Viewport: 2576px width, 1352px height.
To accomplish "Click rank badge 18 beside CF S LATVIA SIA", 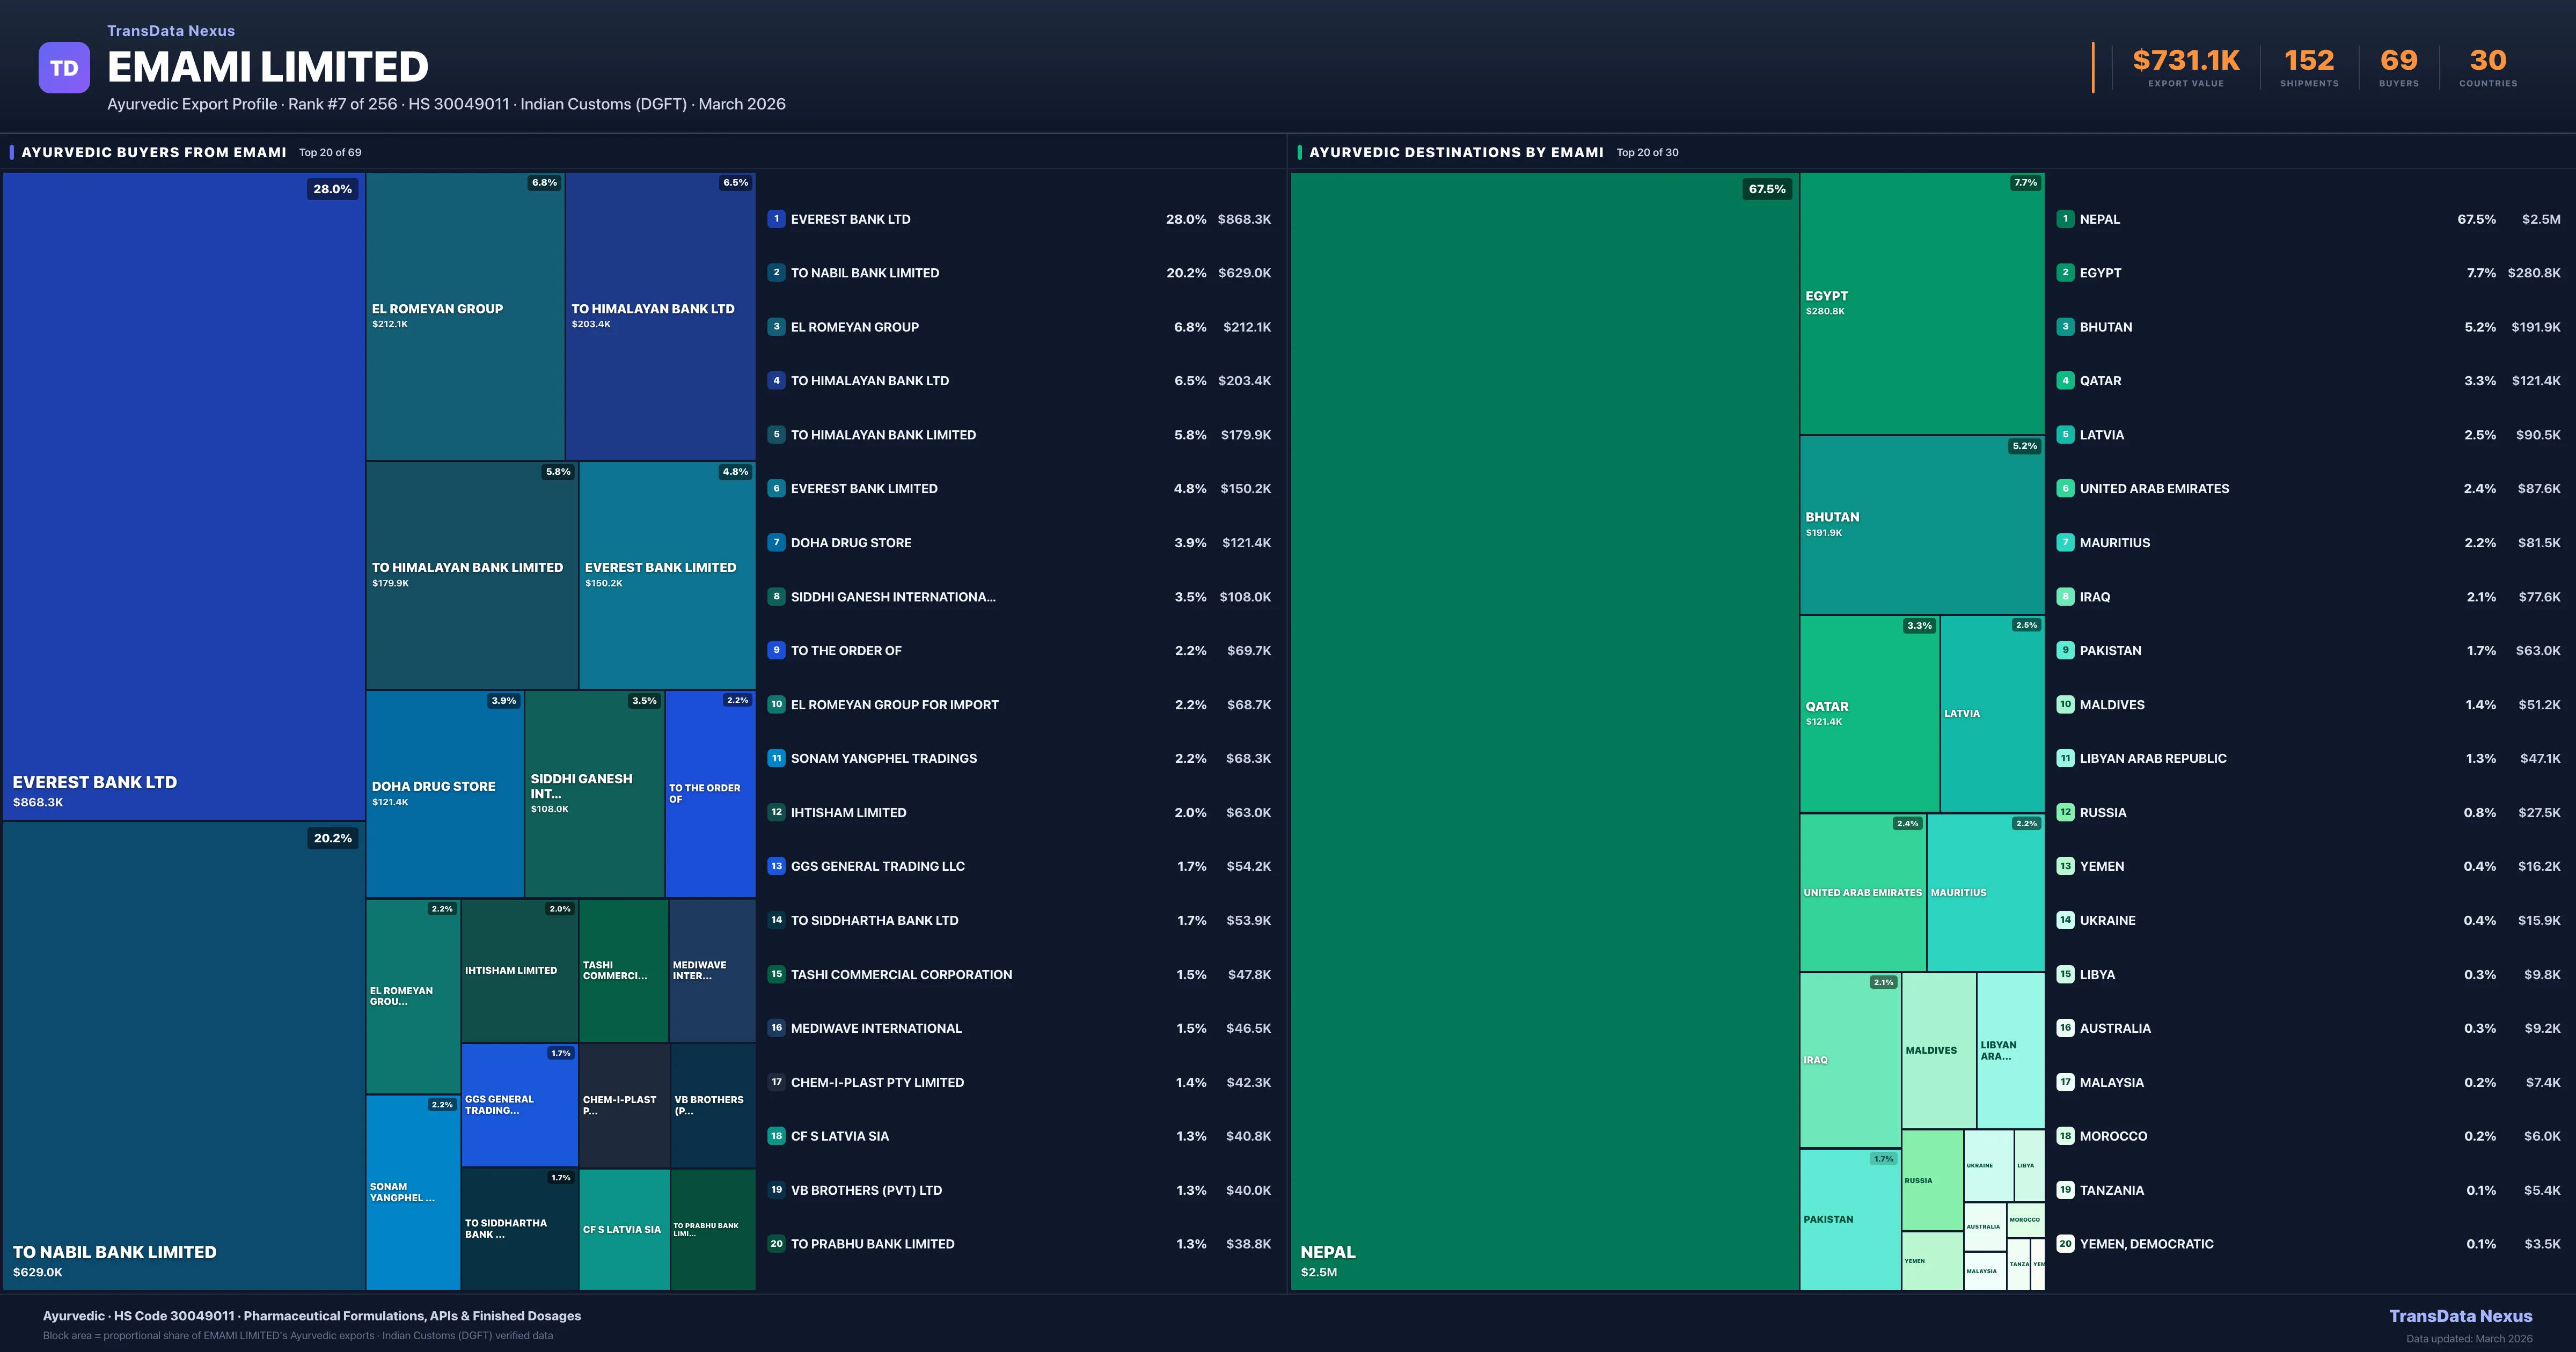I will click(776, 1136).
